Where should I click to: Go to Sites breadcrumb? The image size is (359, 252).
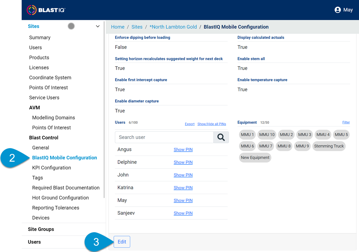click(137, 27)
